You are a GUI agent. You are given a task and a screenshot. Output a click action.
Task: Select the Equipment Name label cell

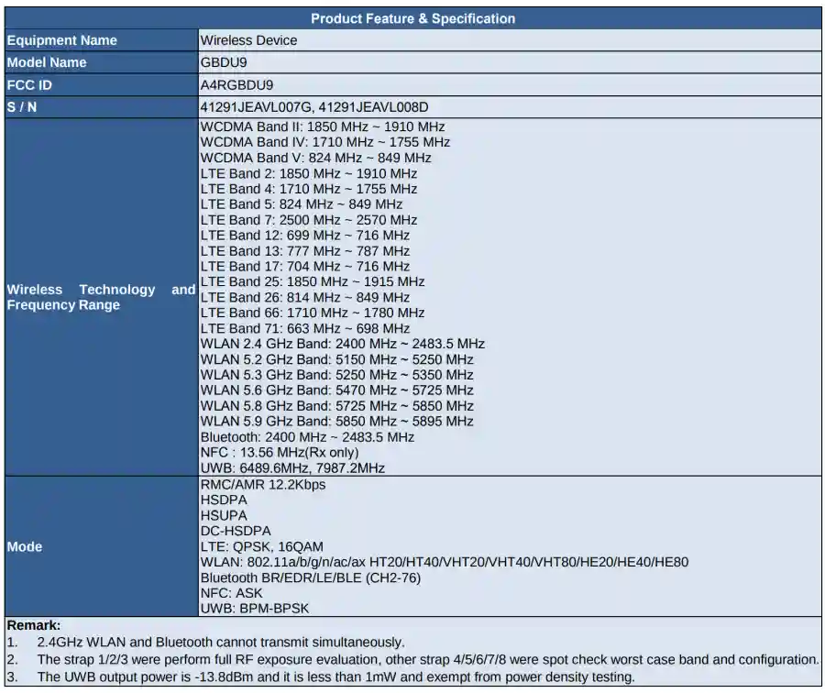pos(62,40)
